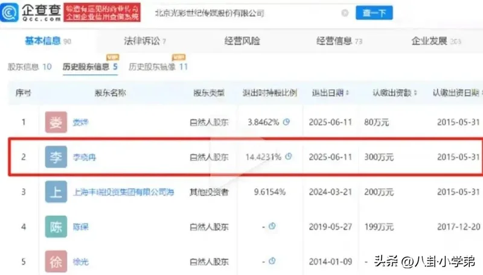
Task: Click the 股东名称 column header
Action: [x=110, y=93]
